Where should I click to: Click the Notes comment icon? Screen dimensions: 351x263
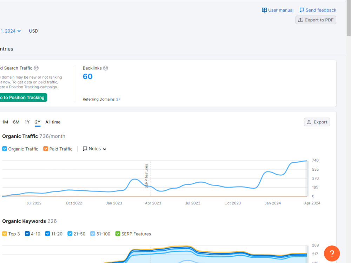pos(85,149)
